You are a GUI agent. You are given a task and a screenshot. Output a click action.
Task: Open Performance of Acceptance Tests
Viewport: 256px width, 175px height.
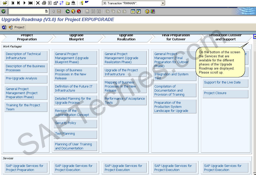125,101
